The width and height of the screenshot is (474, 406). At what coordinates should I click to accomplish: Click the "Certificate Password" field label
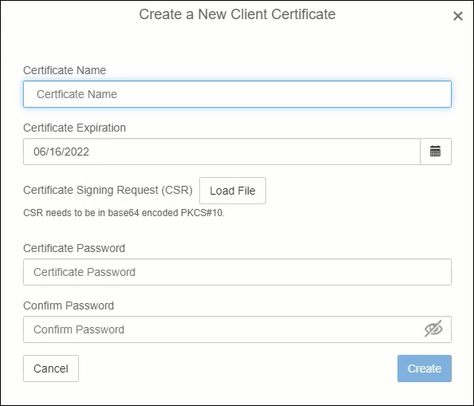[74, 248]
